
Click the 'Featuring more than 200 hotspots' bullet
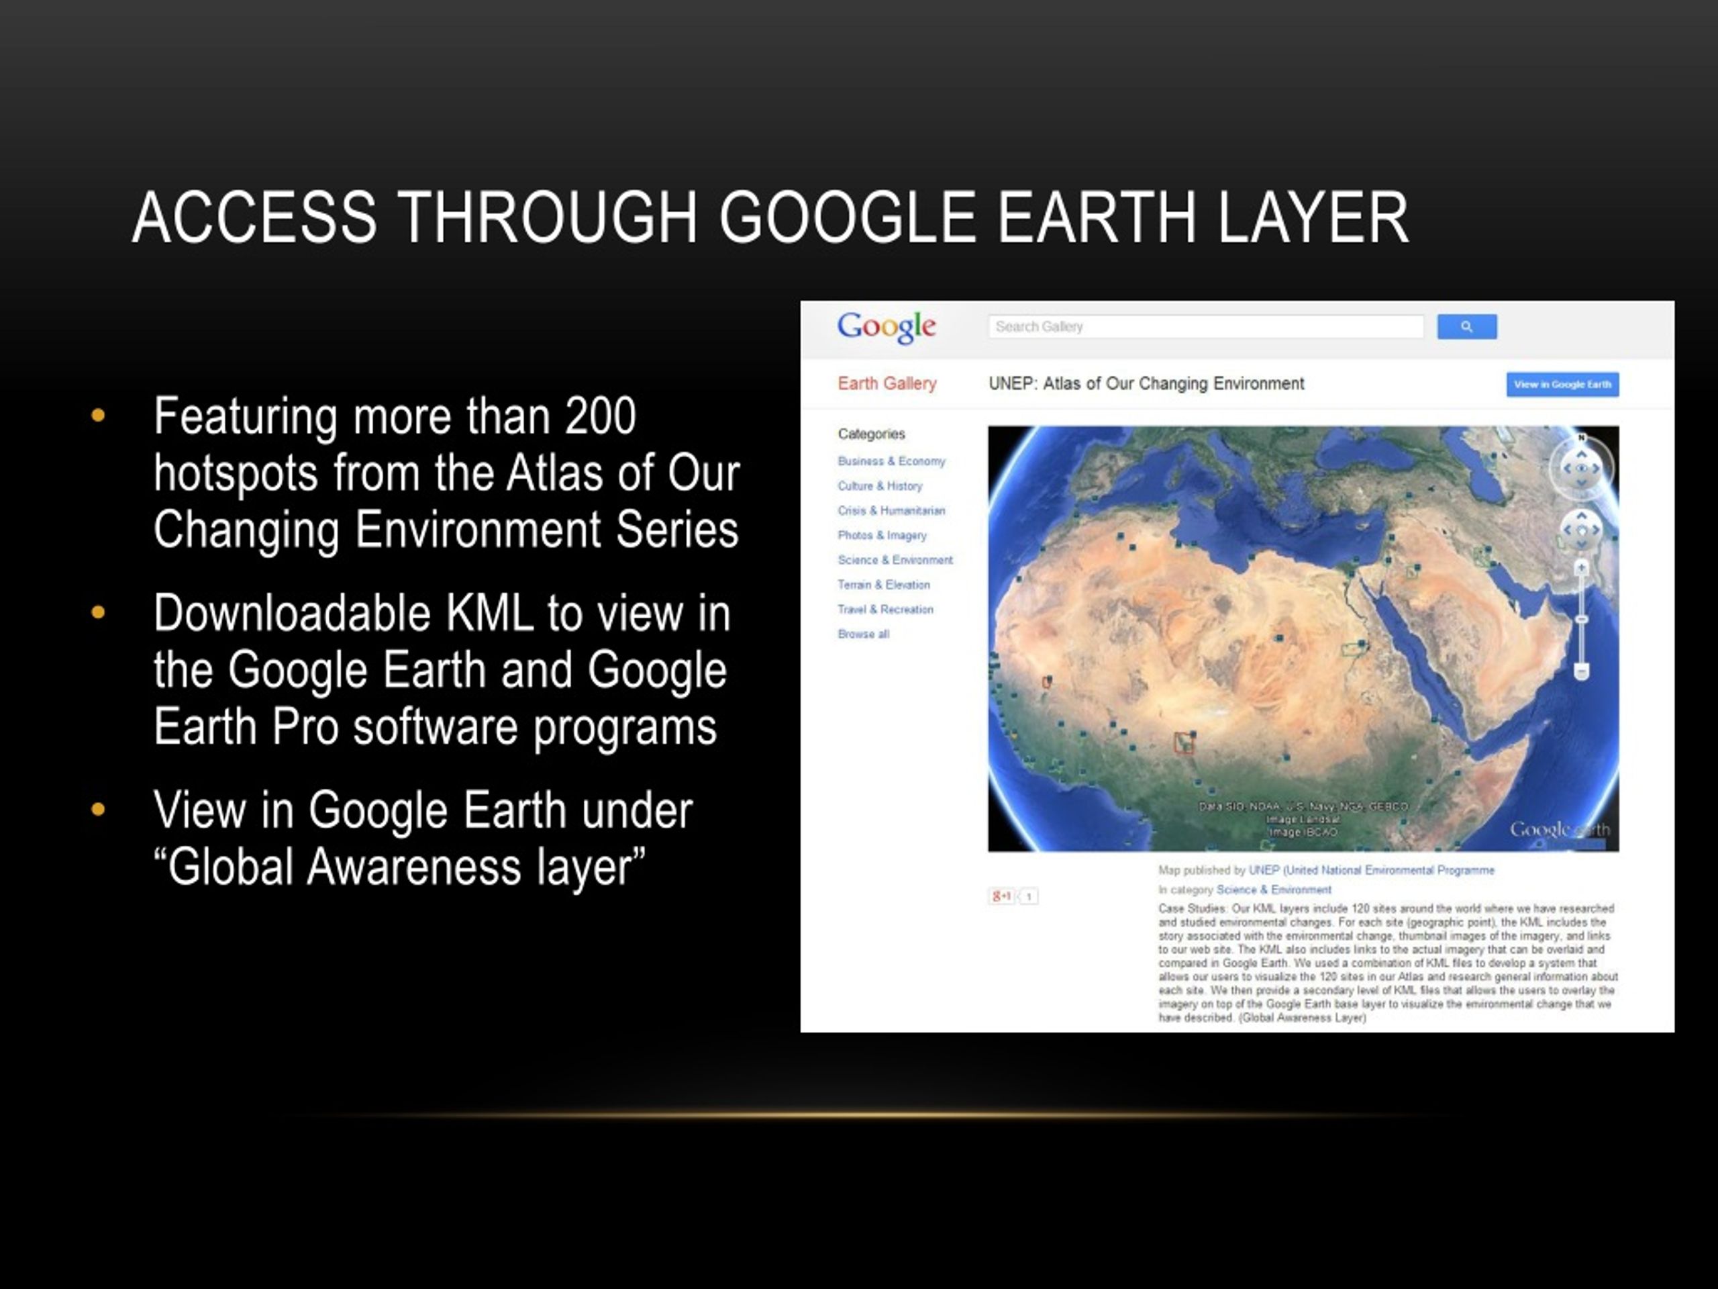tap(446, 473)
